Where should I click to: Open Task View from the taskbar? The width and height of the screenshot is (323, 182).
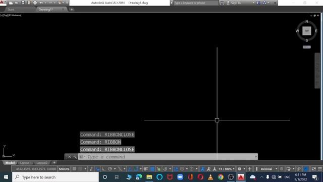[x=117, y=177]
